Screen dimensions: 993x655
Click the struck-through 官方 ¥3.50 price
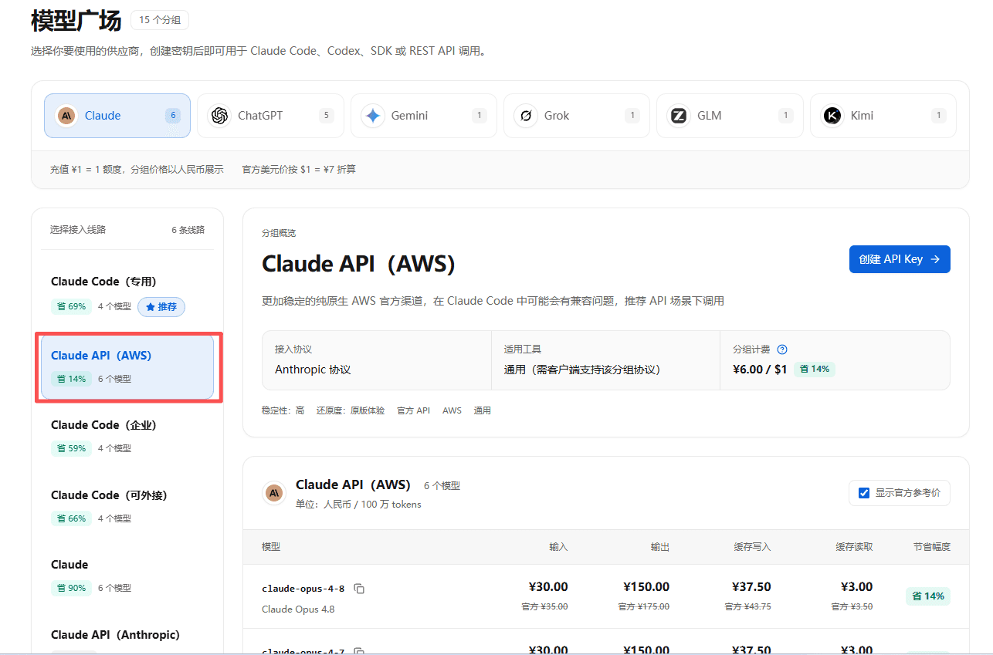[x=852, y=607]
